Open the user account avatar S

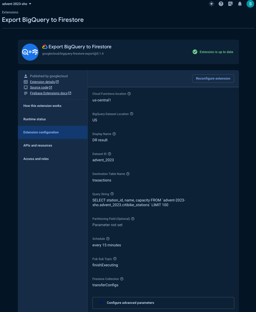point(250,4)
